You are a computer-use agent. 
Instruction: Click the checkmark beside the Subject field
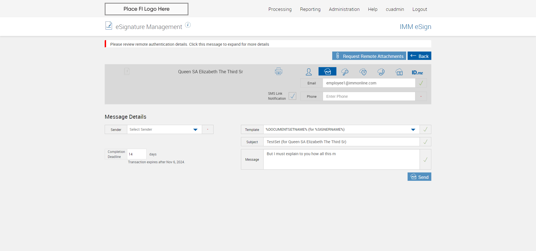coord(425,142)
